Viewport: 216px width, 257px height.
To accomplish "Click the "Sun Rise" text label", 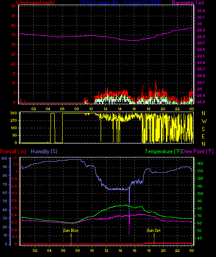I will 71,231.
